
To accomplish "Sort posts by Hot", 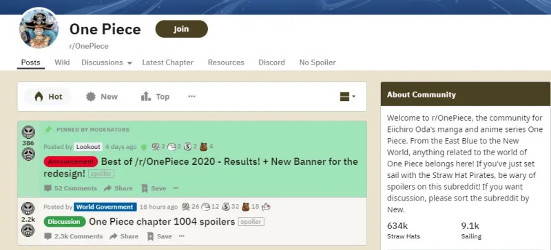I will coord(48,97).
